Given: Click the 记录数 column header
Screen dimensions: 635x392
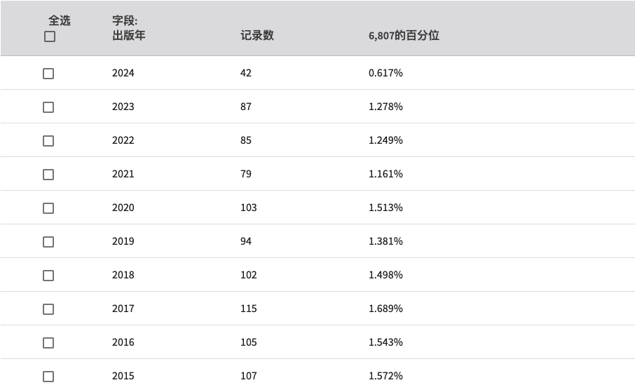Looking at the screenshot, I should point(257,35).
